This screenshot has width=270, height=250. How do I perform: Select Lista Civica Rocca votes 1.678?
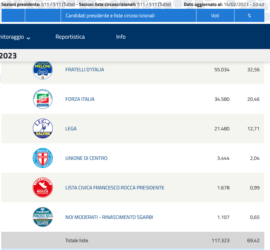click(x=223, y=188)
